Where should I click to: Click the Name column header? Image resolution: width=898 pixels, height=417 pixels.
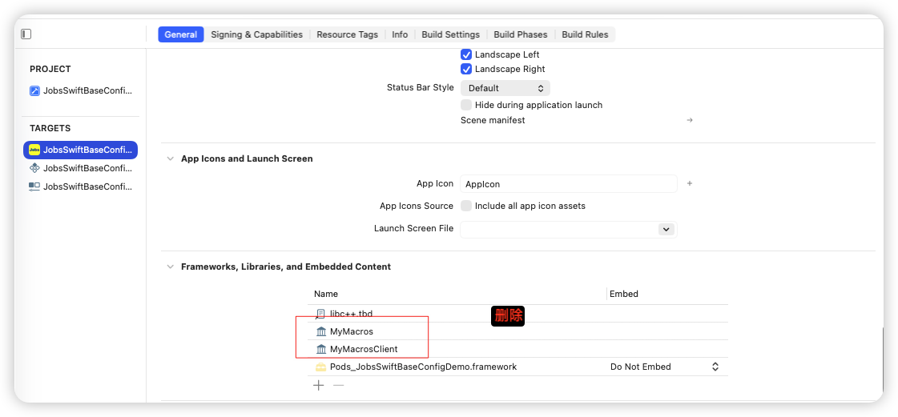[326, 294]
